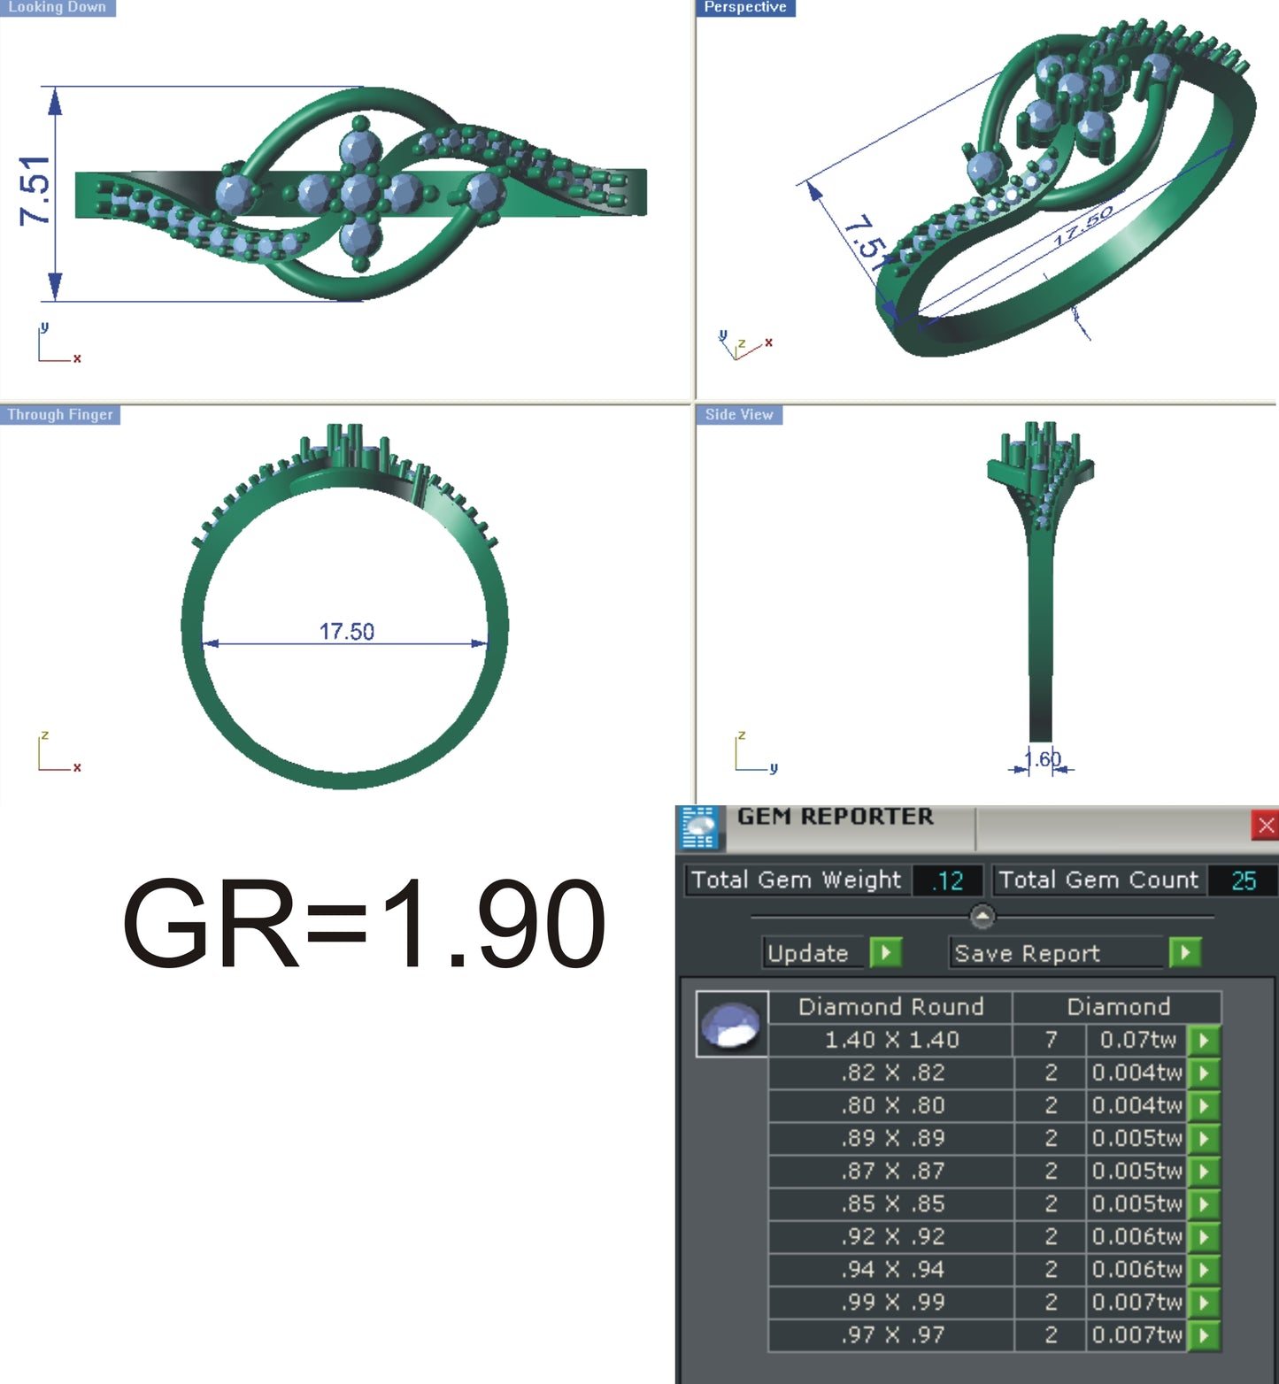
Task: Click the green run arrow beside Update
Action: pyautogui.click(x=888, y=953)
